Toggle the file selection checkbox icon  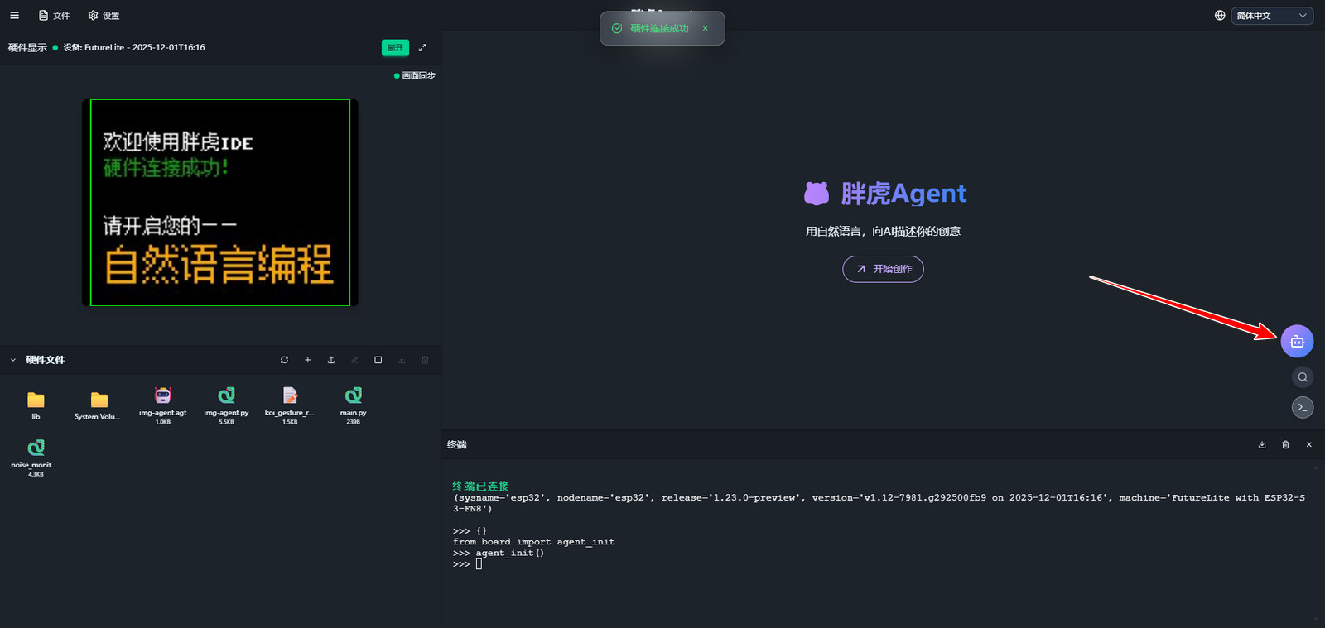[378, 360]
